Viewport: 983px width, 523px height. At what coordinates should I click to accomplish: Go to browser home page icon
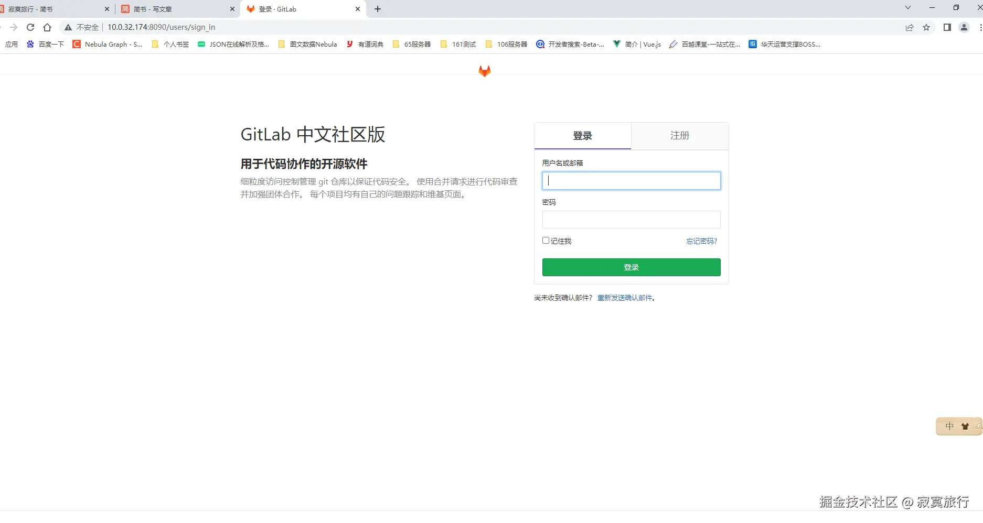(x=47, y=27)
